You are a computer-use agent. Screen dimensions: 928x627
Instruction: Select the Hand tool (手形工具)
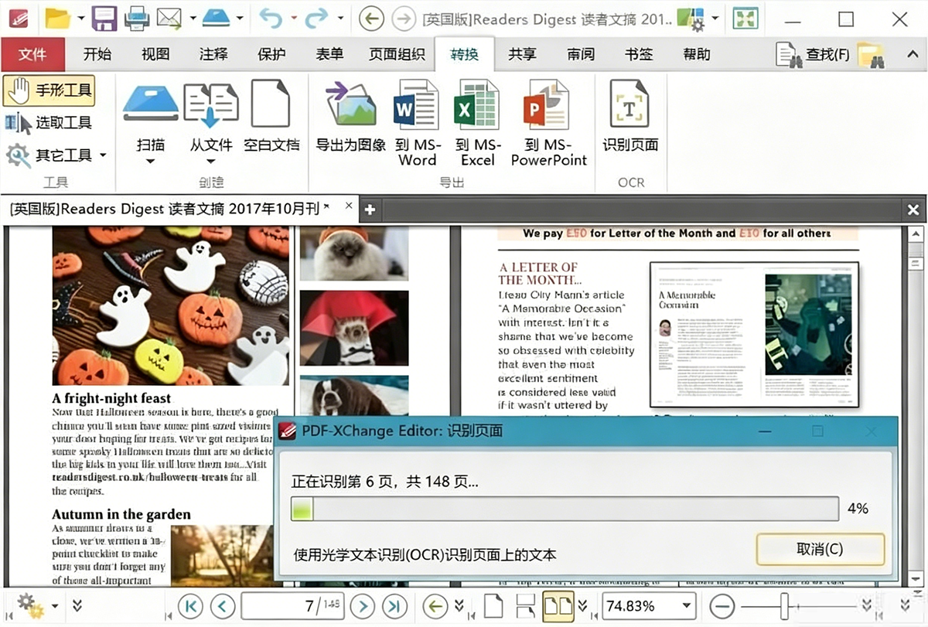pyautogui.click(x=49, y=90)
